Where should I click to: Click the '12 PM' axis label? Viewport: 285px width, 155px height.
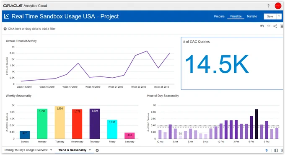click(x=221, y=142)
